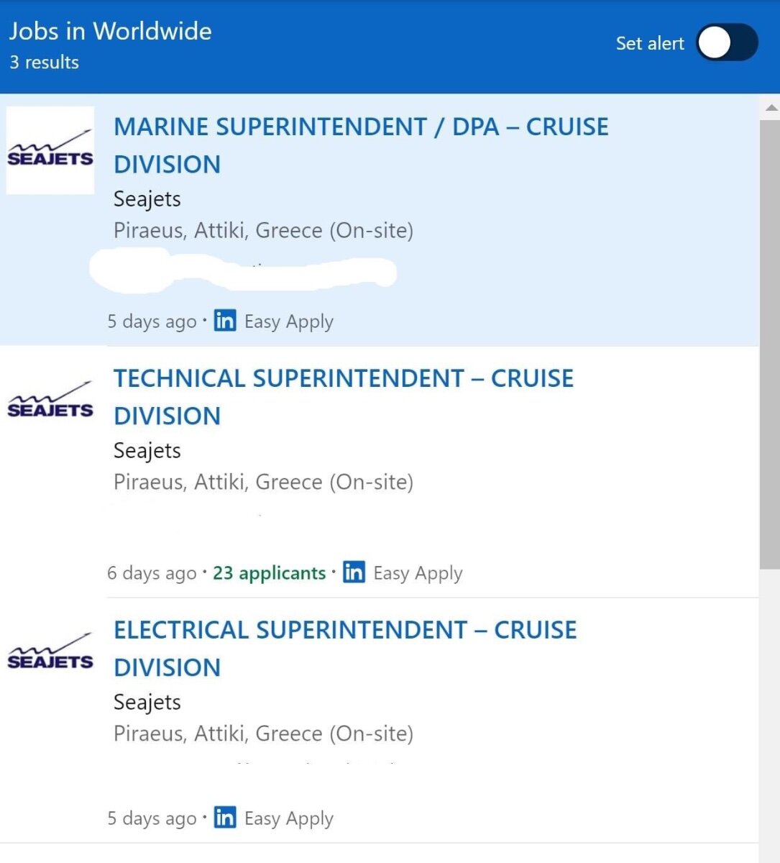Click Seajets company name under Technical Superintendent

pos(147,451)
